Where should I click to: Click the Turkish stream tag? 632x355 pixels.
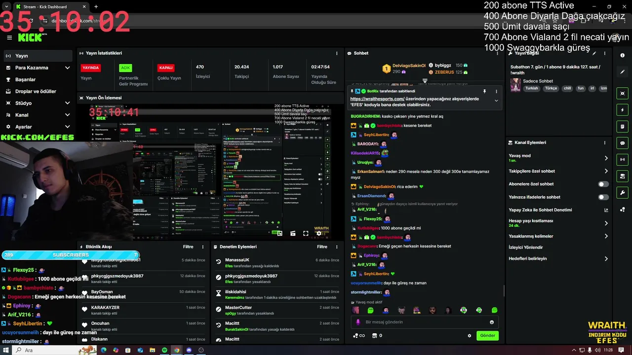pos(532,88)
